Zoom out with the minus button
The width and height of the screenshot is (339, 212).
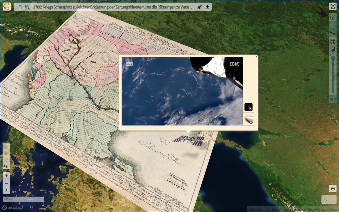pyautogui.click(x=6, y=183)
